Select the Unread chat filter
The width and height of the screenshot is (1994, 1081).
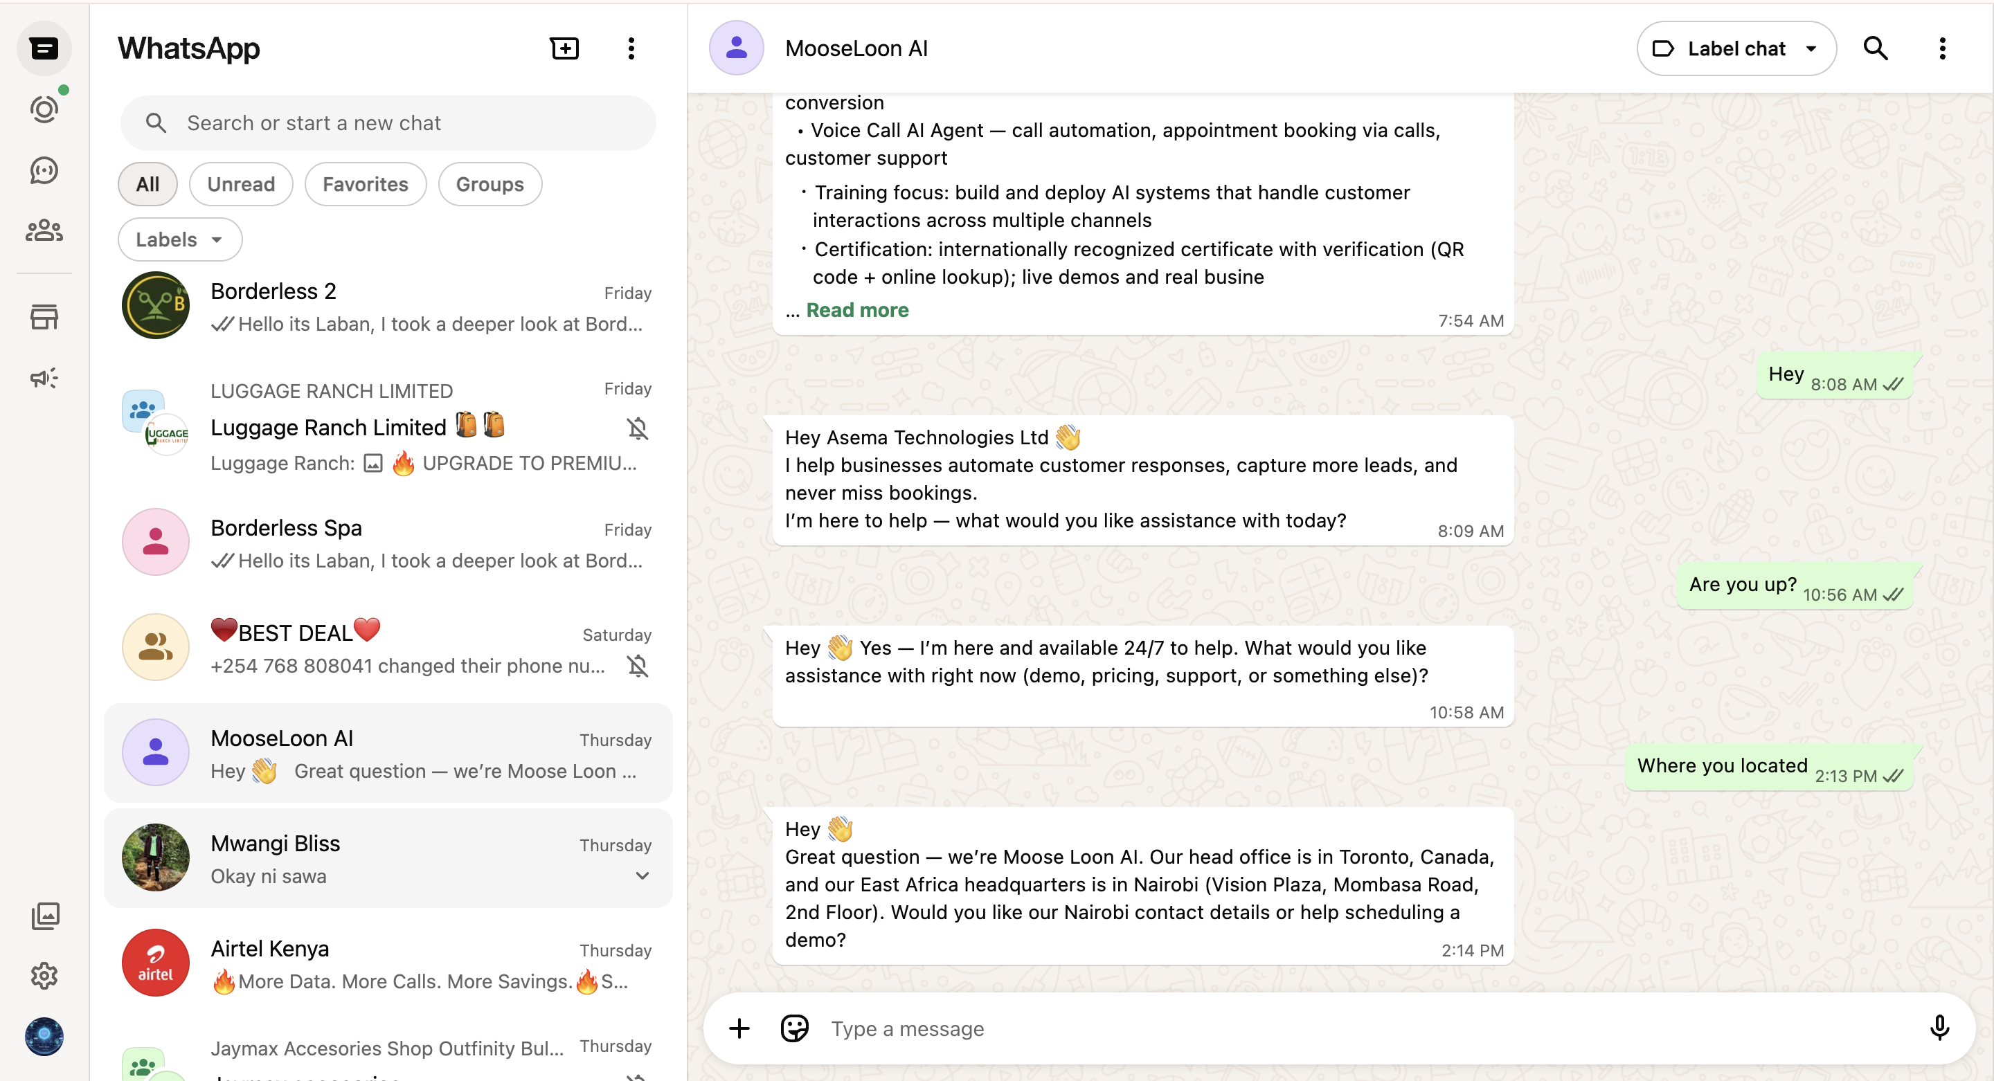point(241,184)
